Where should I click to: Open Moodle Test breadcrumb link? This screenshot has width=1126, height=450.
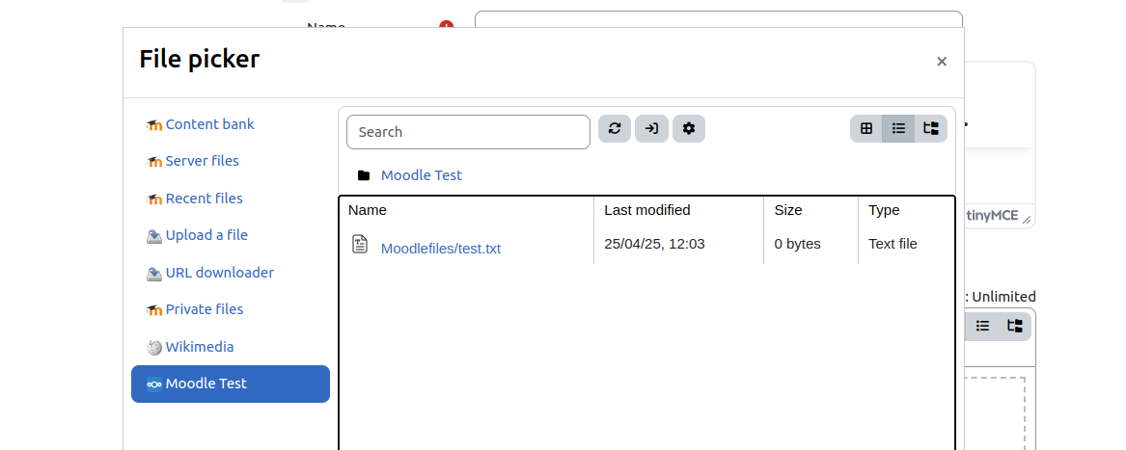coord(422,175)
